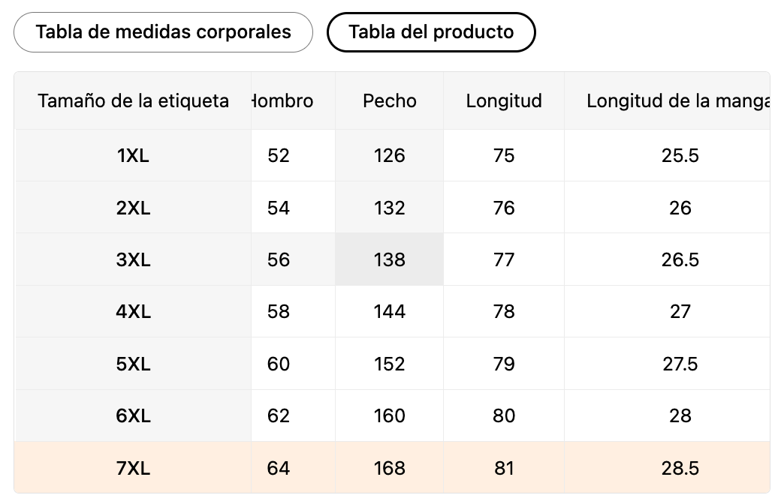Select the highlighted 7XL size row label
Screen dimensions: 781x504
pos(134,468)
